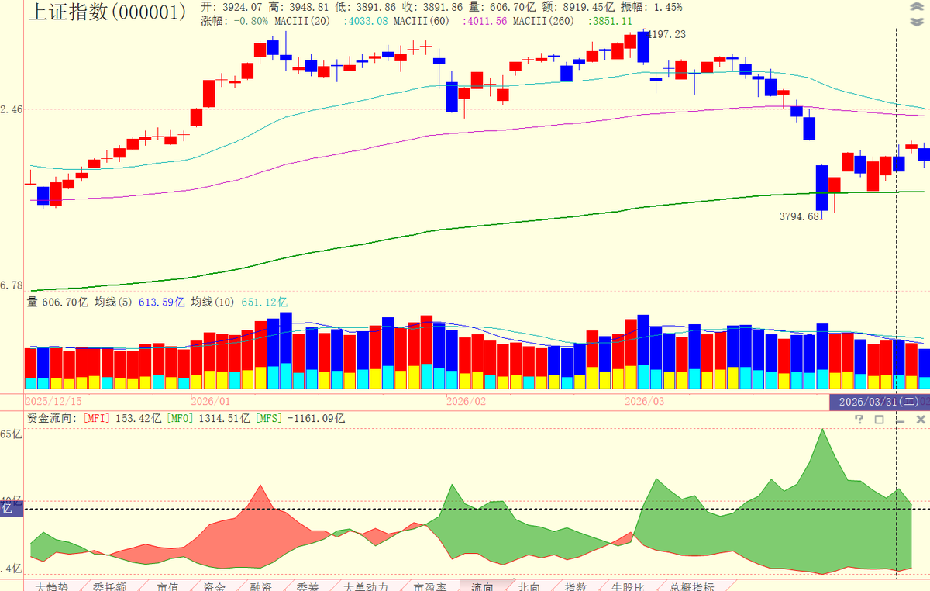The width and height of the screenshot is (930, 591).
Task: Click the [MFS] -1161.09亿 value
Action: [x=301, y=418]
